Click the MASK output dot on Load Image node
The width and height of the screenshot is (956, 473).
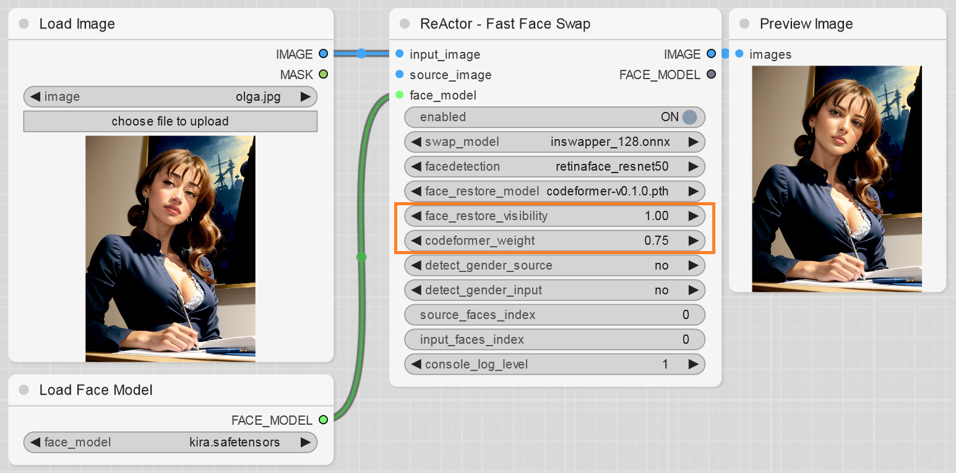tap(323, 74)
